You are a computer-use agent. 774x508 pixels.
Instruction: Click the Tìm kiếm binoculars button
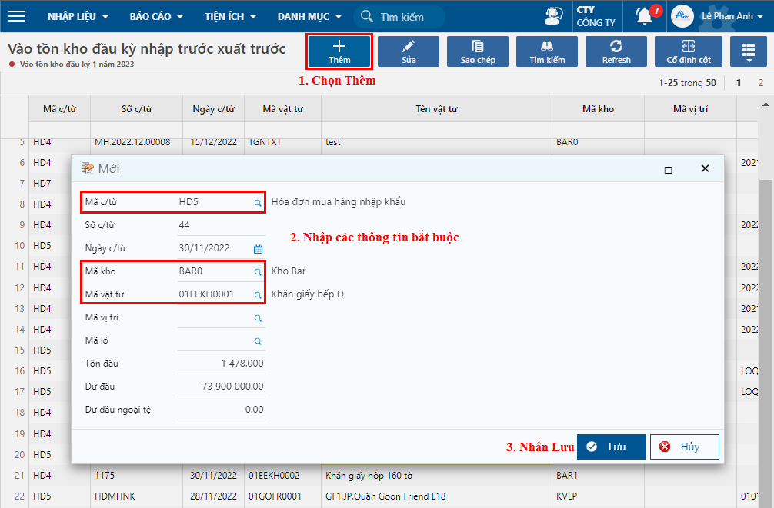(547, 51)
